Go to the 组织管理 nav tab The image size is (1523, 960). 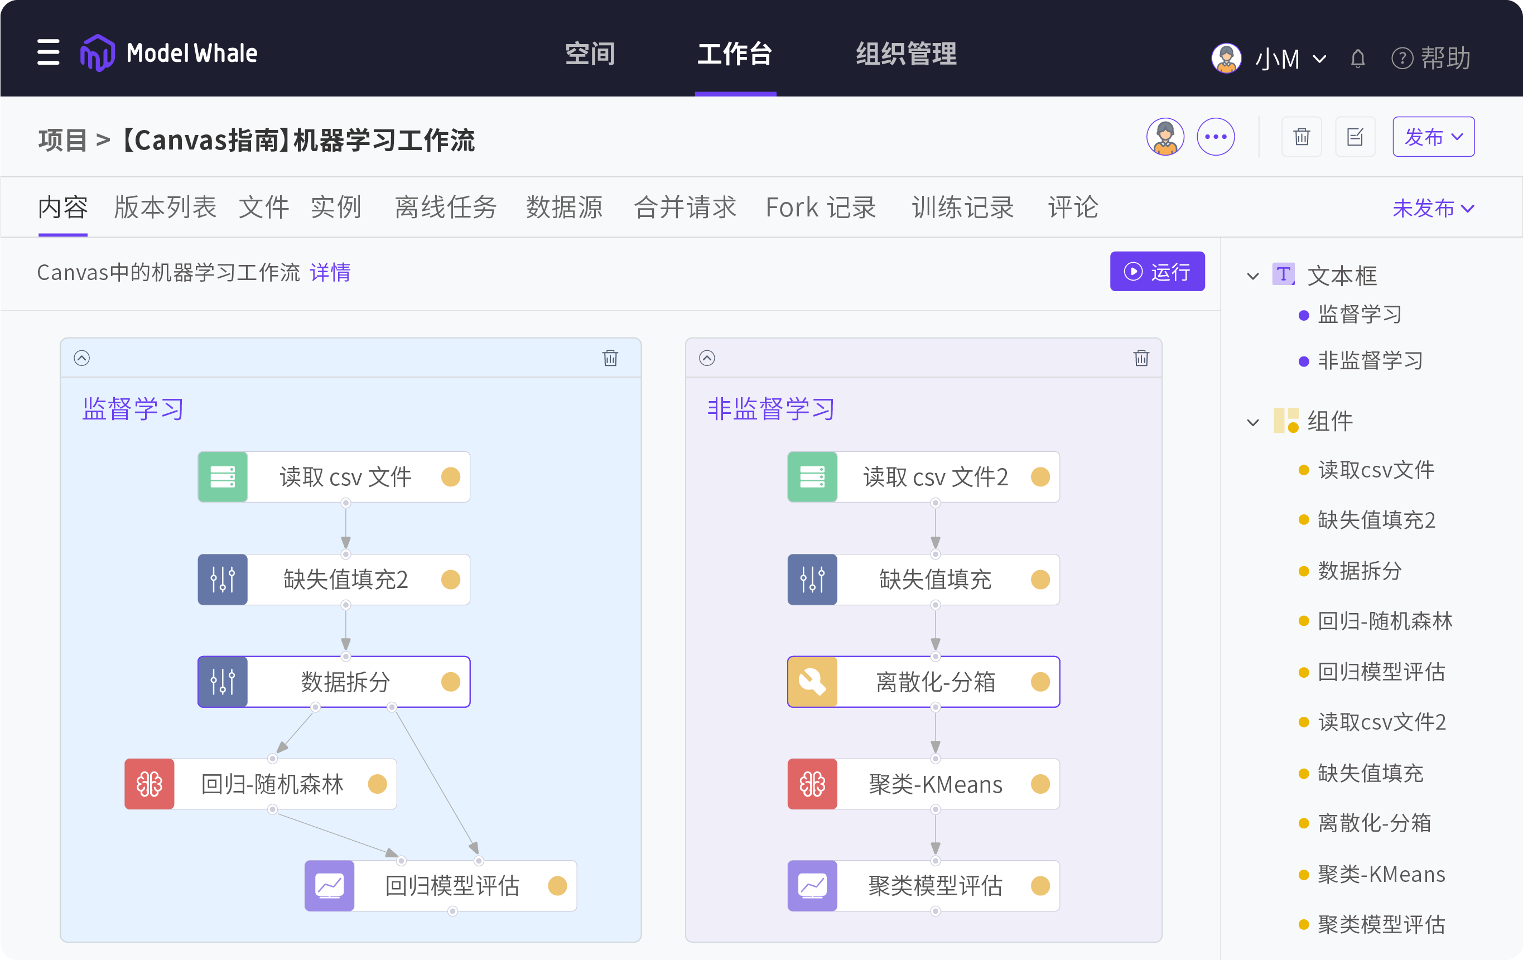click(907, 54)
